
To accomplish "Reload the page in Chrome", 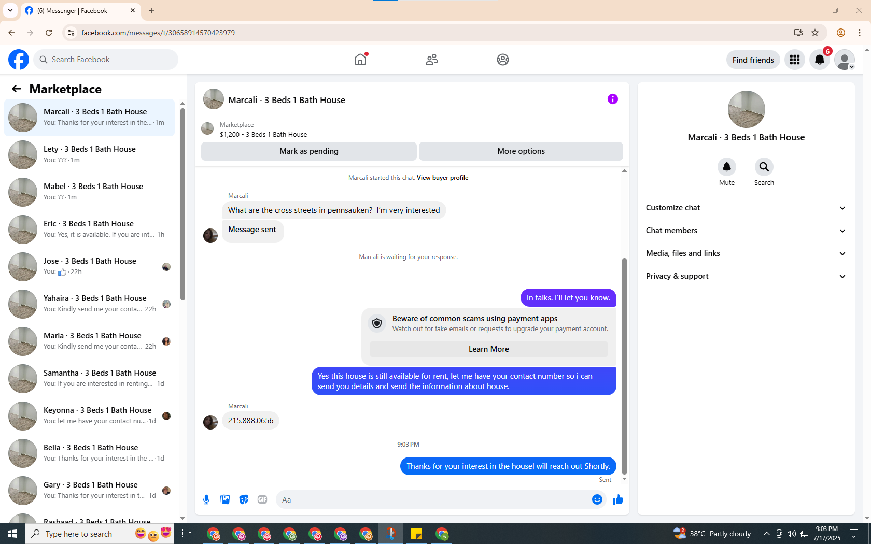I will click(49, 33).
